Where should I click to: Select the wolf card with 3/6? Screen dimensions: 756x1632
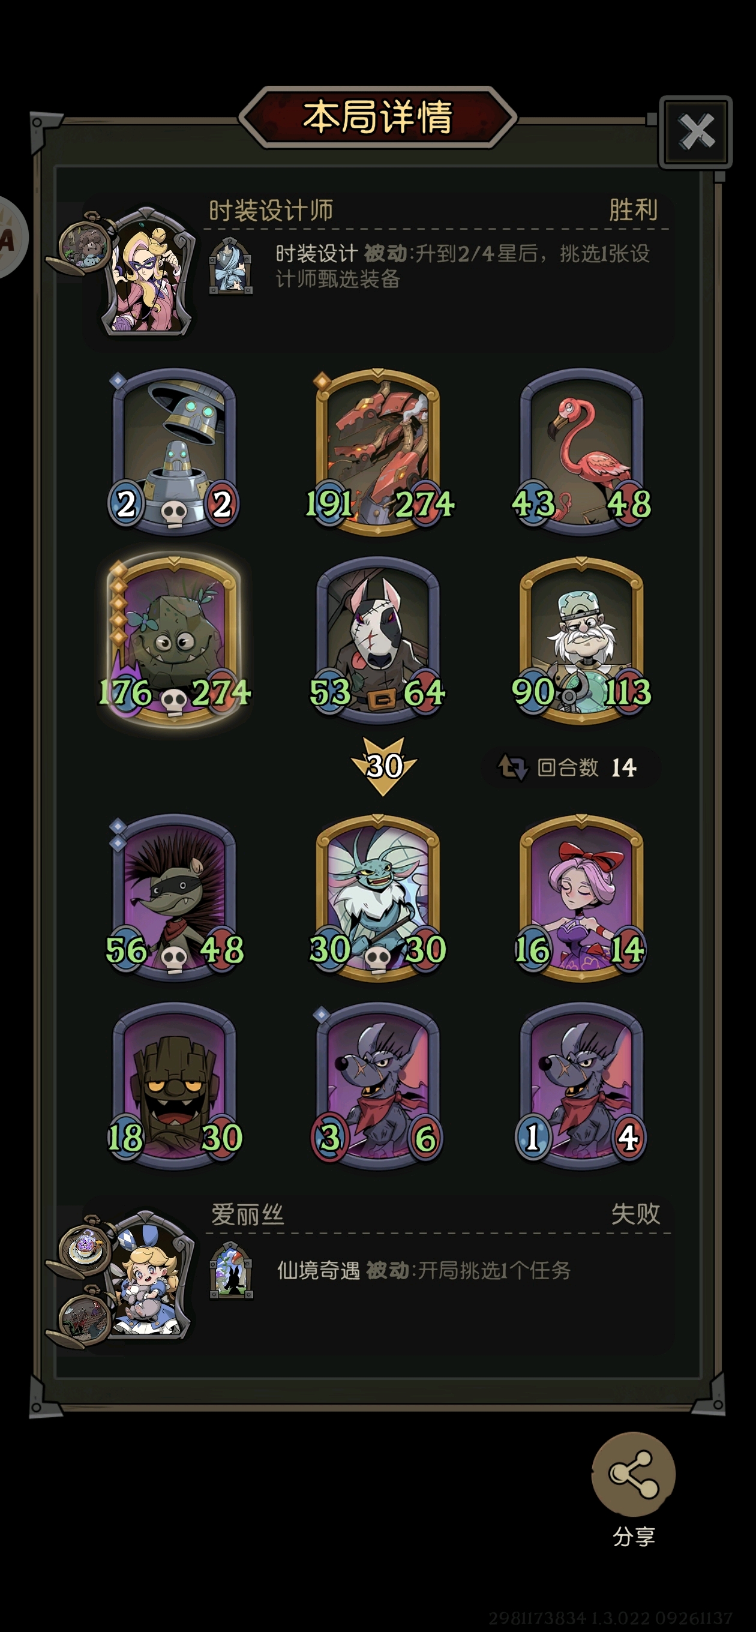pyautogui.click(x=379, y=1085)
